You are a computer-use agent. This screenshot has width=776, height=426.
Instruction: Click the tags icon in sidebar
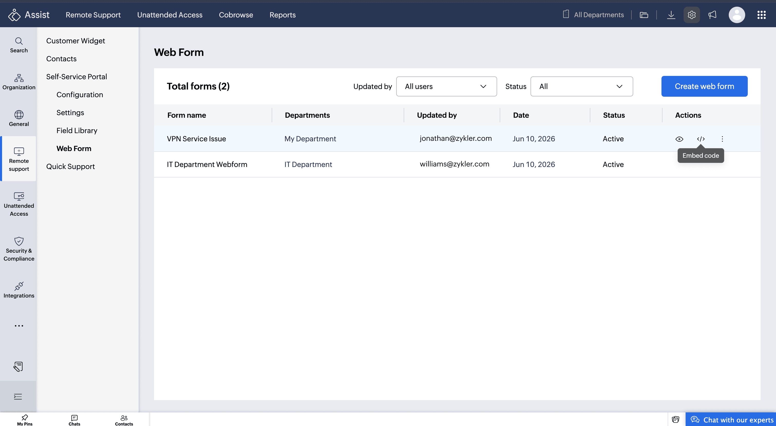click(x=18, y=366)
